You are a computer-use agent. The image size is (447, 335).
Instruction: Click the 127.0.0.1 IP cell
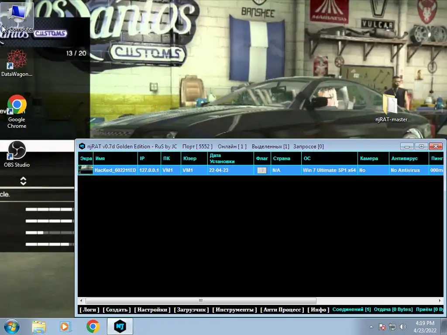[149, 170]
